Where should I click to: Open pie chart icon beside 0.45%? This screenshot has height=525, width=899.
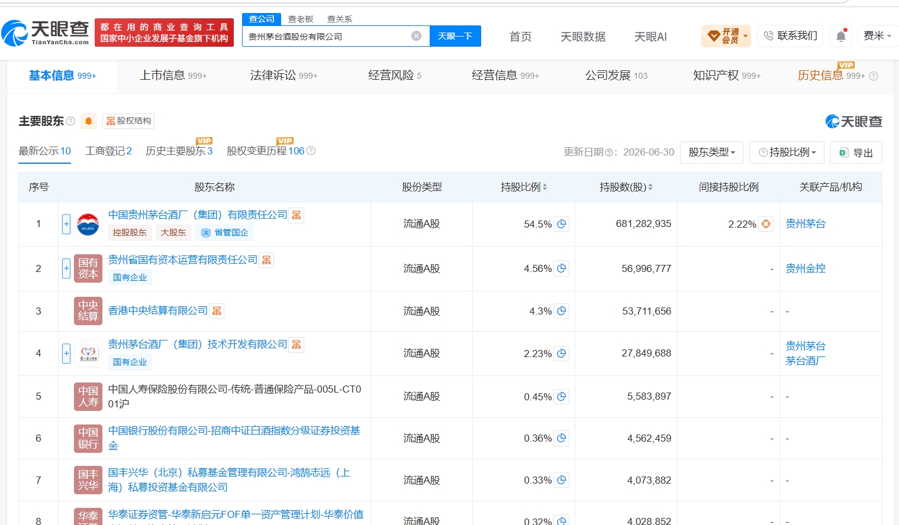click(562, 397)
